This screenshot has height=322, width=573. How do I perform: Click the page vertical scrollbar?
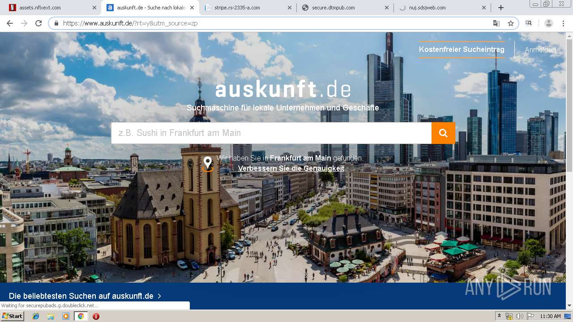(x=569, y=105)
